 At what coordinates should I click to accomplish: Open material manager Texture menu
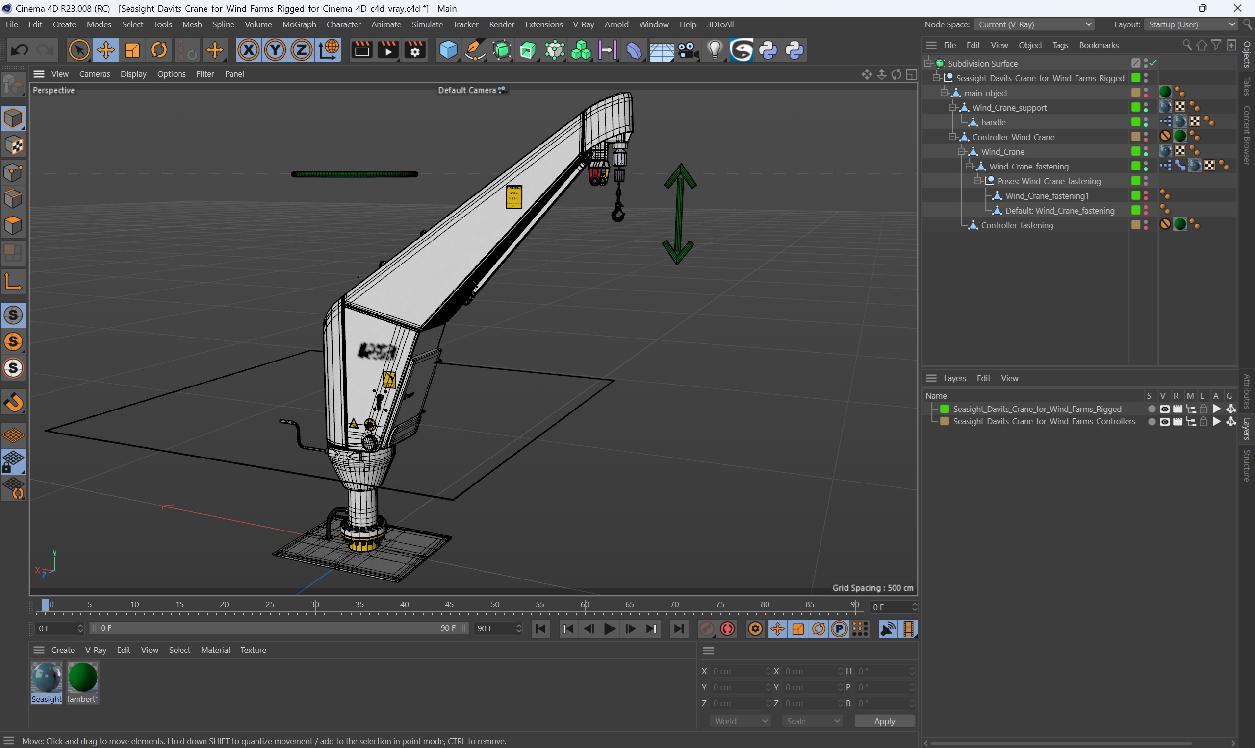(254, 650)
